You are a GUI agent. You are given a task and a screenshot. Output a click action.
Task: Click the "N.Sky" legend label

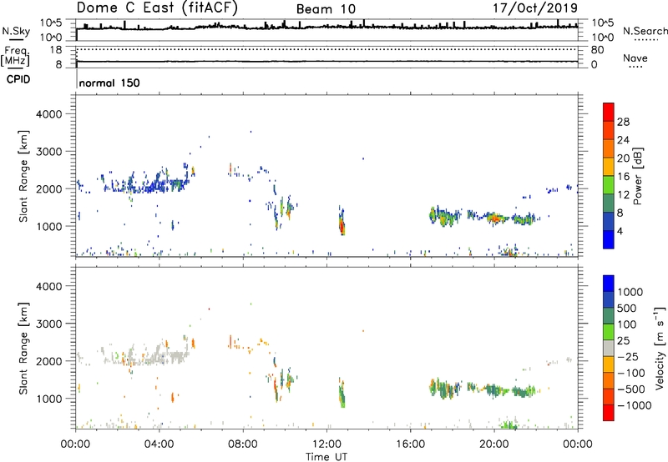click(16, 31)
